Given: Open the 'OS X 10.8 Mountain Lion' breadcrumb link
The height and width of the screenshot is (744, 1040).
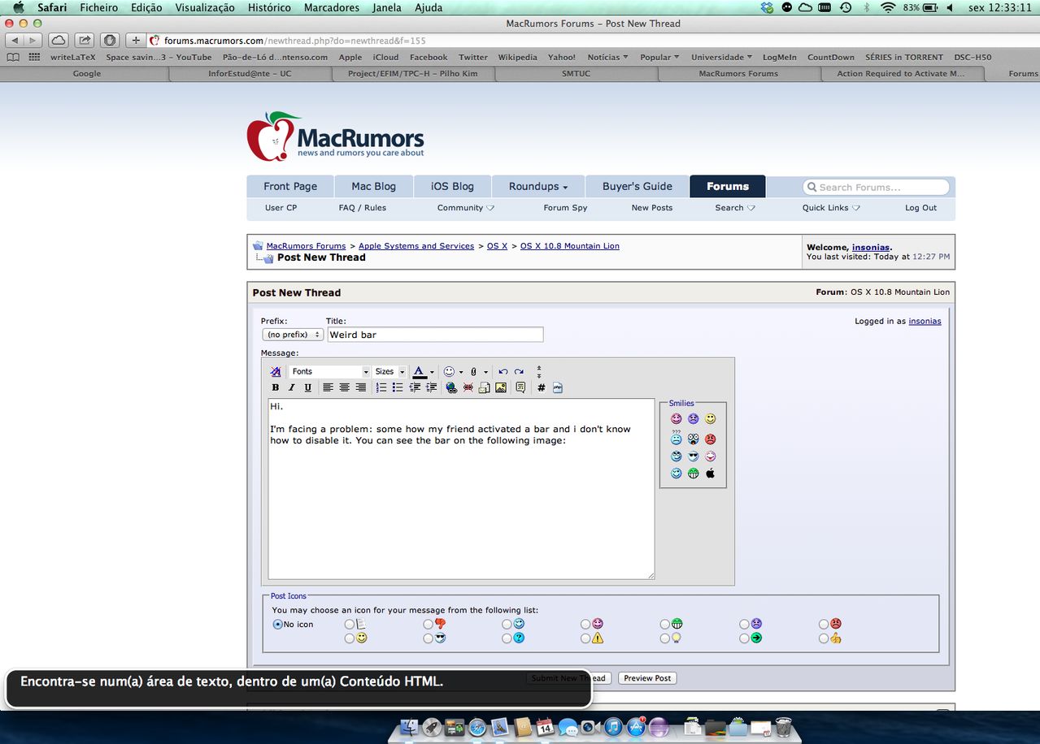Looking at the screenshot, I should tap(569, 246).
